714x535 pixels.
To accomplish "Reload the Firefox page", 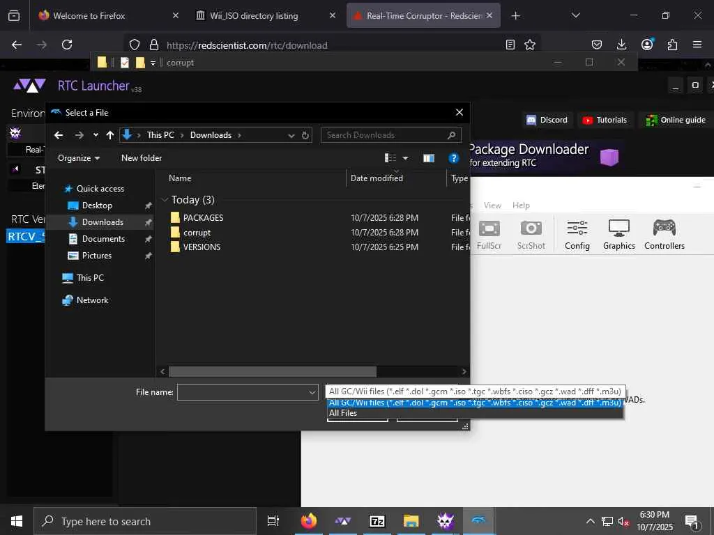I will (67, 45).
